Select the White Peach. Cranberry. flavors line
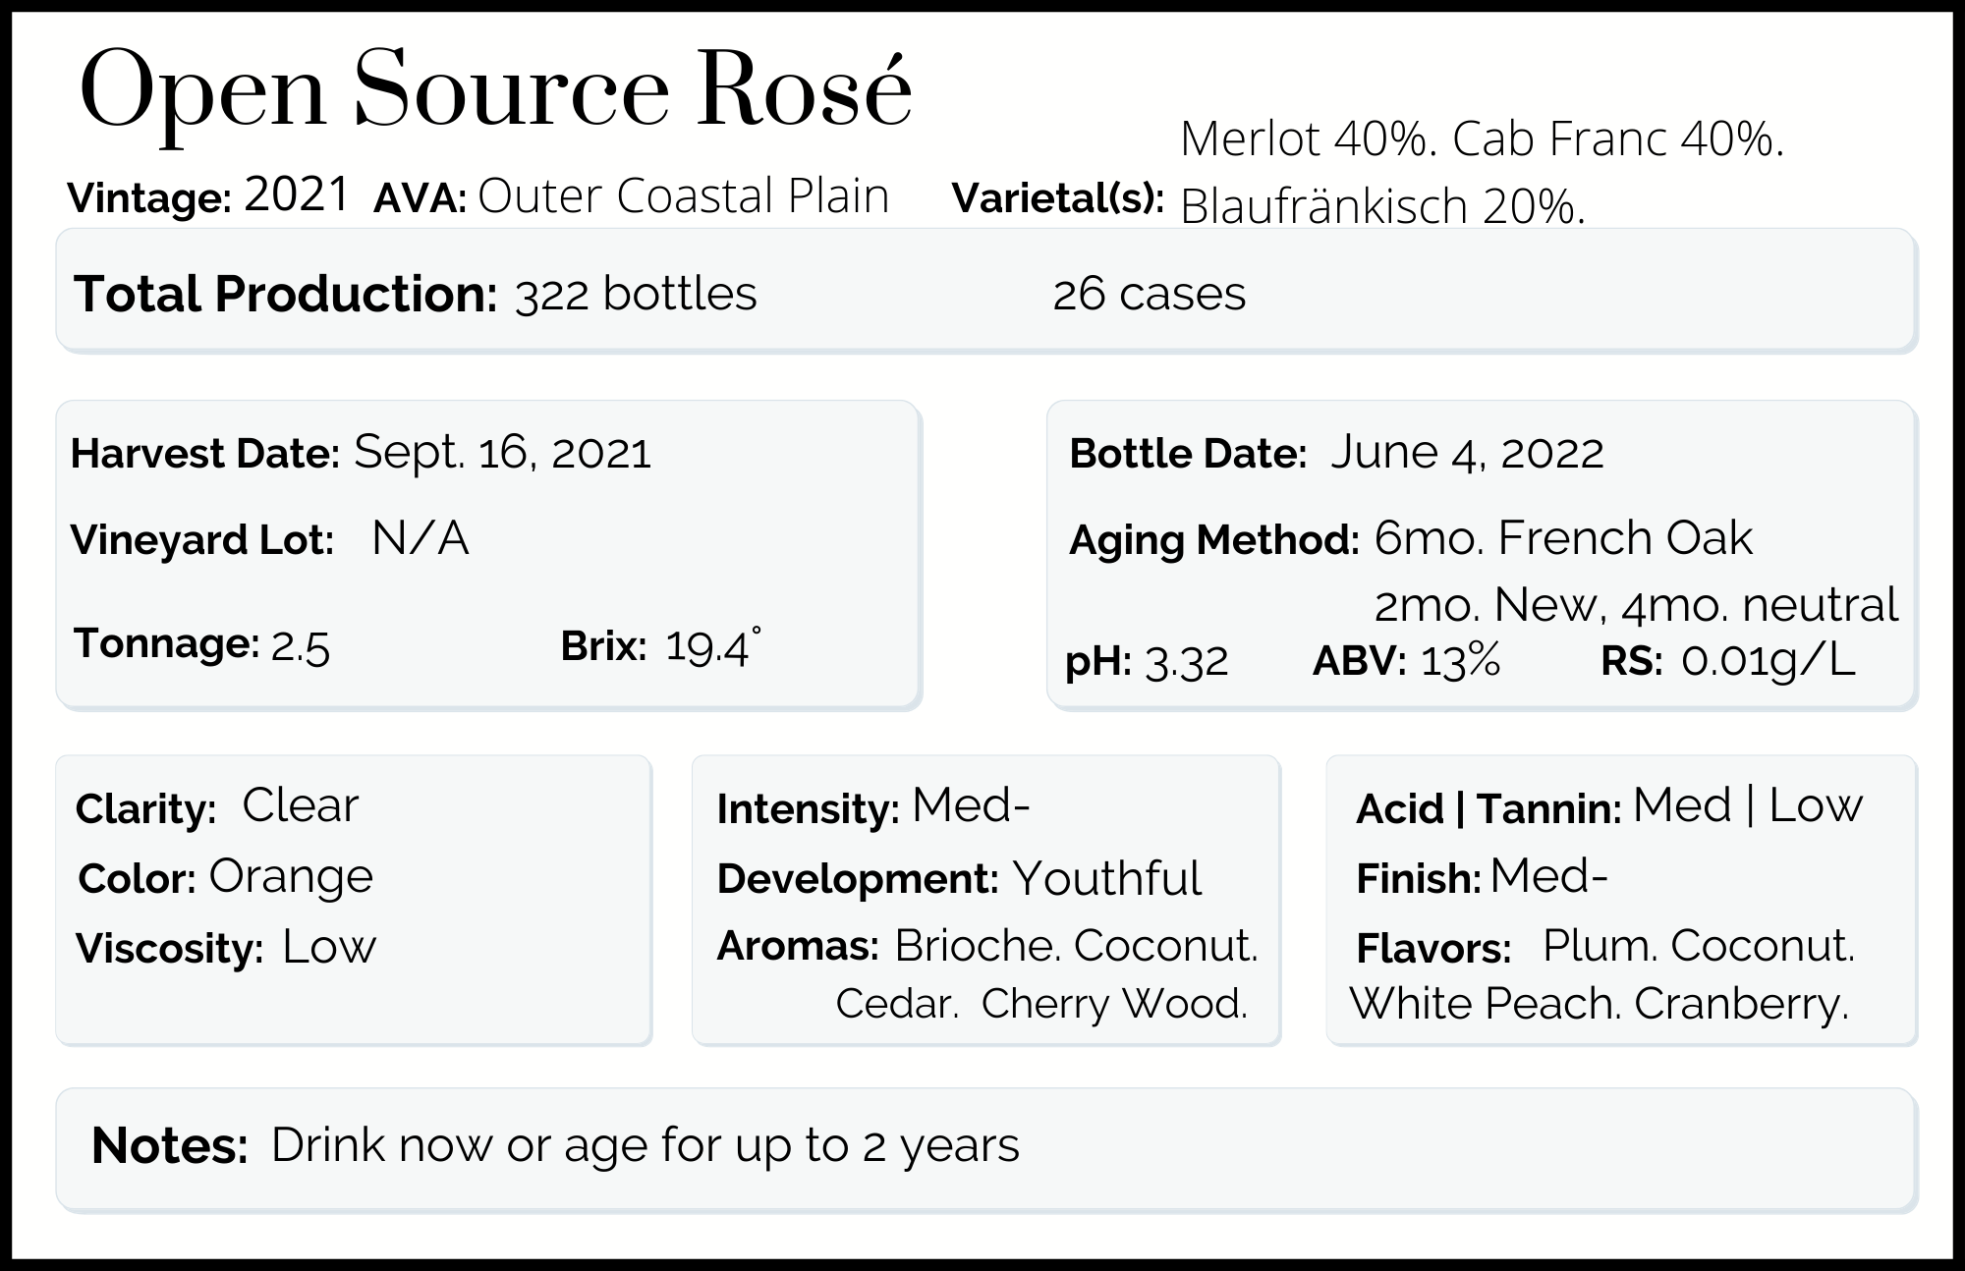This screenshot has width=1965, height=1271. coord(1599,1004)
